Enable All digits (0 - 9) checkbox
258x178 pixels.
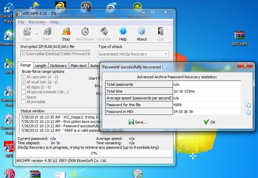coord(24,87)
